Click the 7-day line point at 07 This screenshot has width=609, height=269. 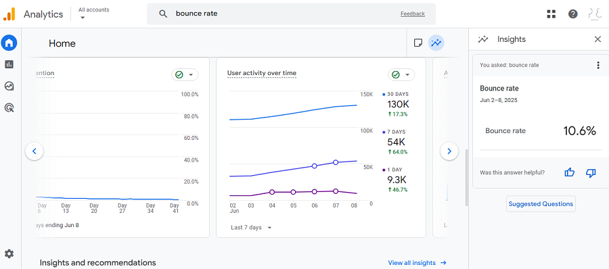click(336, 162)
